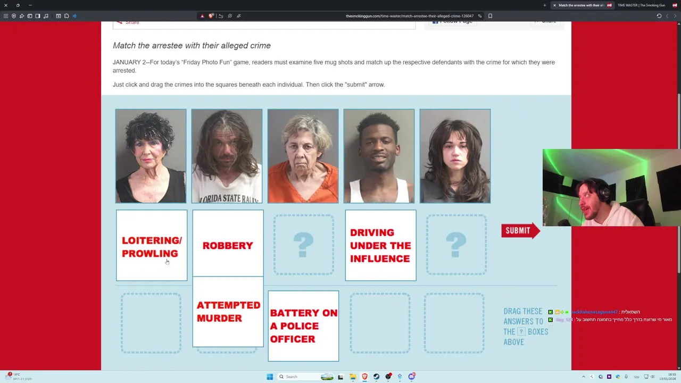Go back with browser back arrow

[x=667, y=16]
